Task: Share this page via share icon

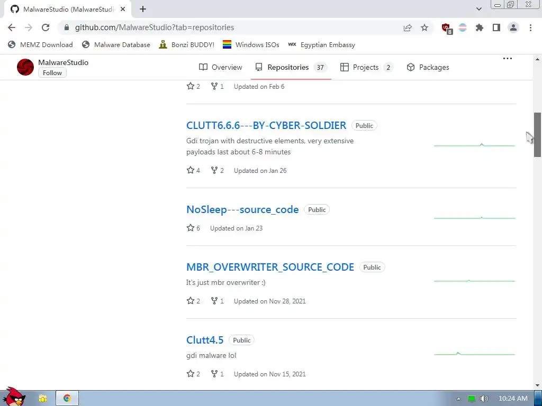Action: click(x=408, y=27)
